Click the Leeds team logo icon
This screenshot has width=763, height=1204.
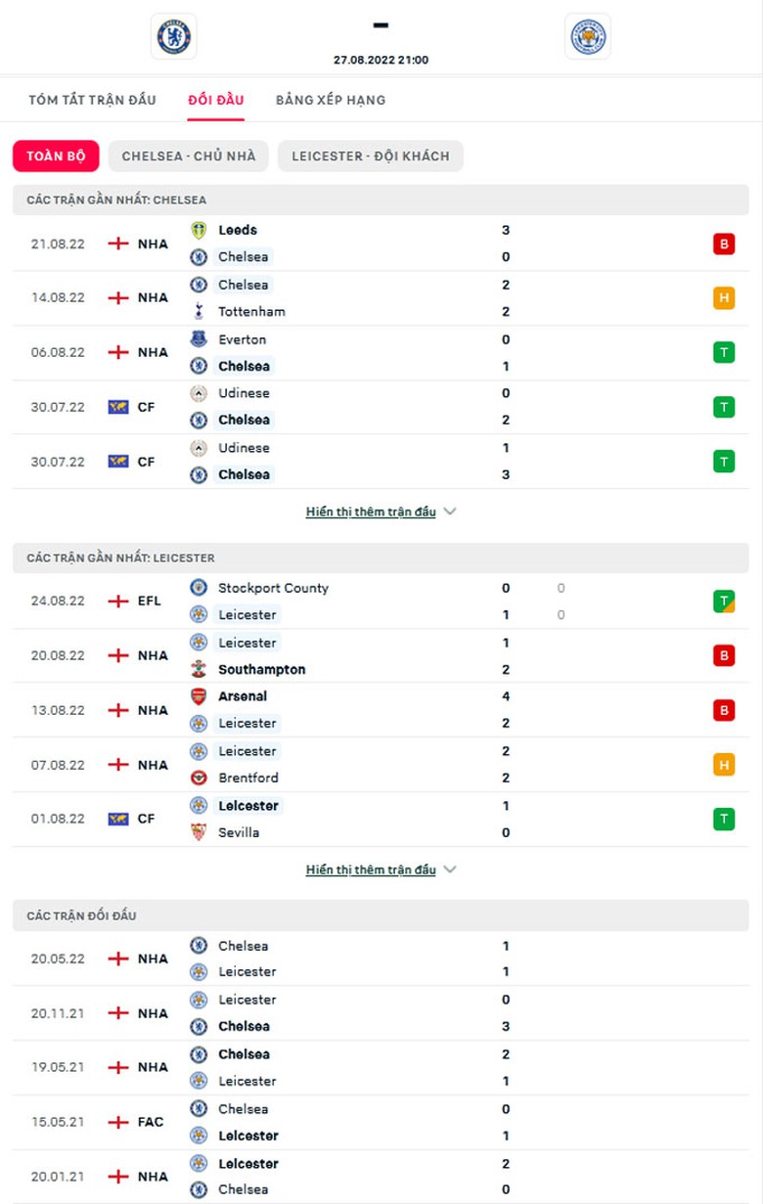pyautogui.click(x=199, y=230)
